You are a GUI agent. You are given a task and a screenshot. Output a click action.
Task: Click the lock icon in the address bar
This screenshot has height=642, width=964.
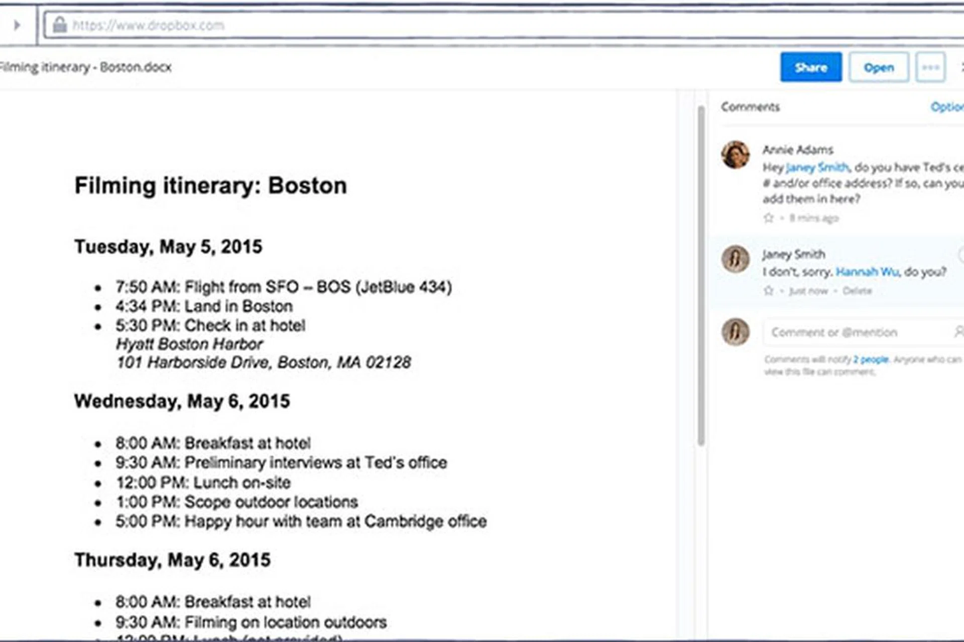click(60, 25)
